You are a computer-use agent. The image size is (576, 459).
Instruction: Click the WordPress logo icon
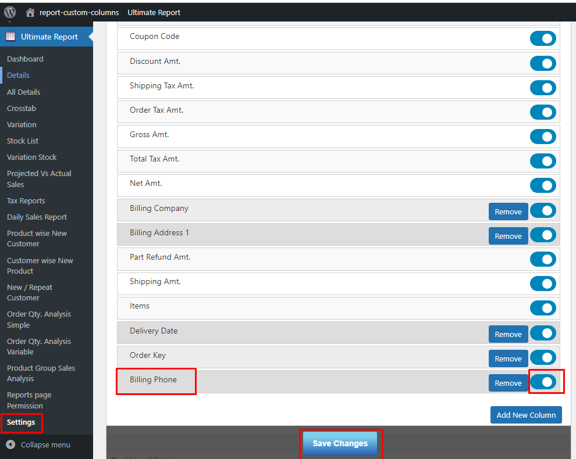10,12
